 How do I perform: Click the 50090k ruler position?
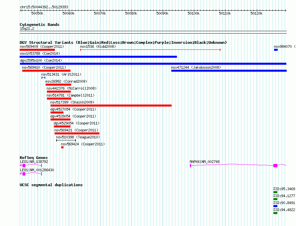162,13
